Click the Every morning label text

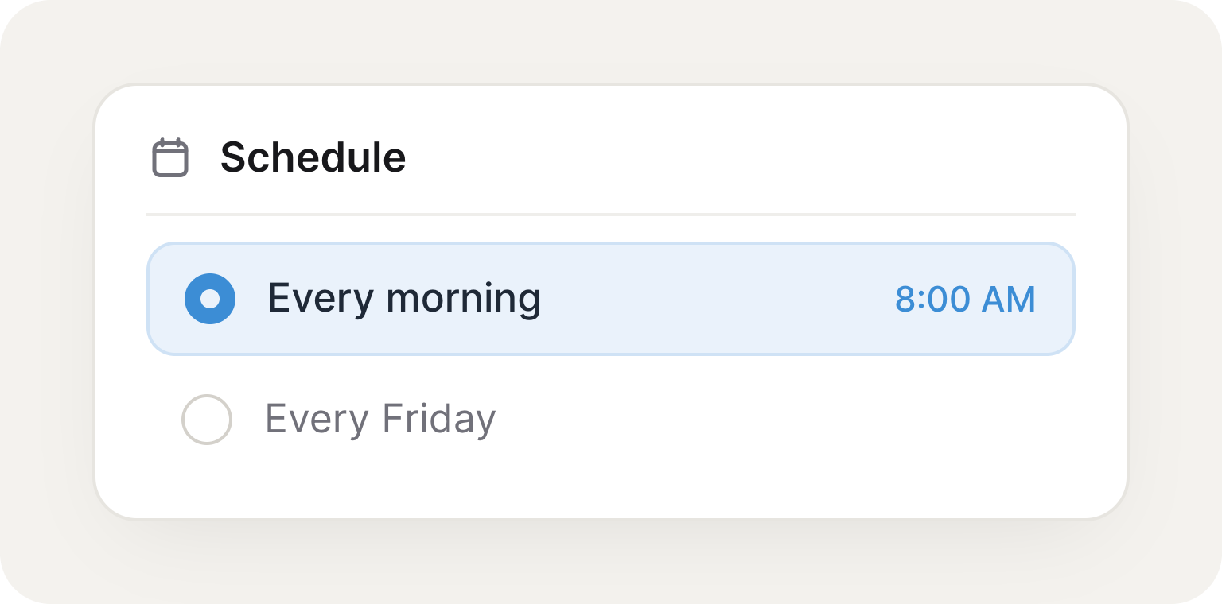[404, 300]
